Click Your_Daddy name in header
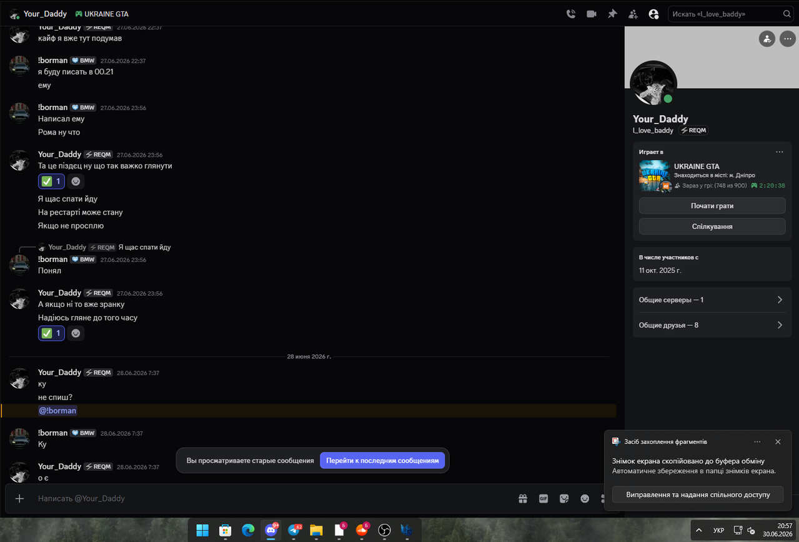Viewport: 799px width, 542px height. click(x=45, y=14)
